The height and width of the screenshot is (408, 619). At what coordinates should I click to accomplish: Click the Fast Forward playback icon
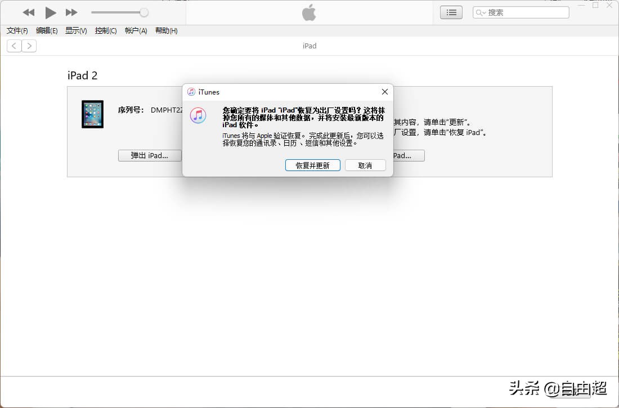coord(71,12)
